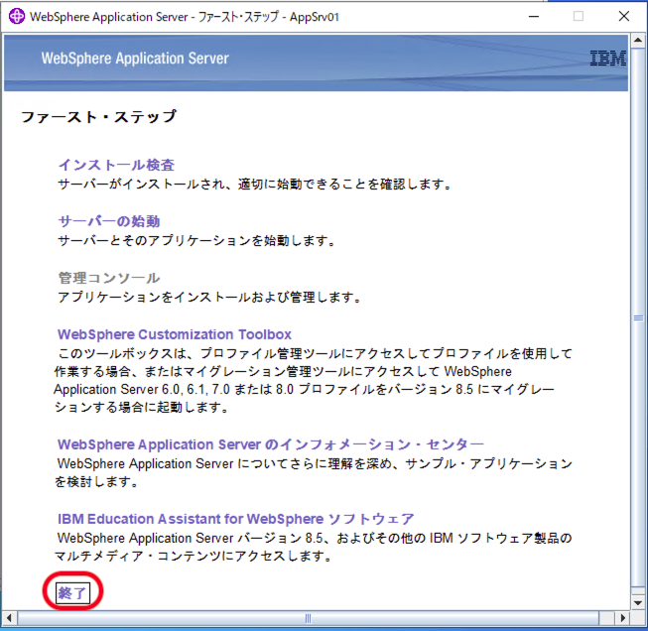Click the サーバーの始動 link
Screen dimensions: 648x631
pos(109,221)
